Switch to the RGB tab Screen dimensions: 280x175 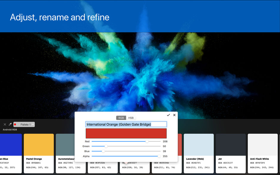[x=121, y=118]
